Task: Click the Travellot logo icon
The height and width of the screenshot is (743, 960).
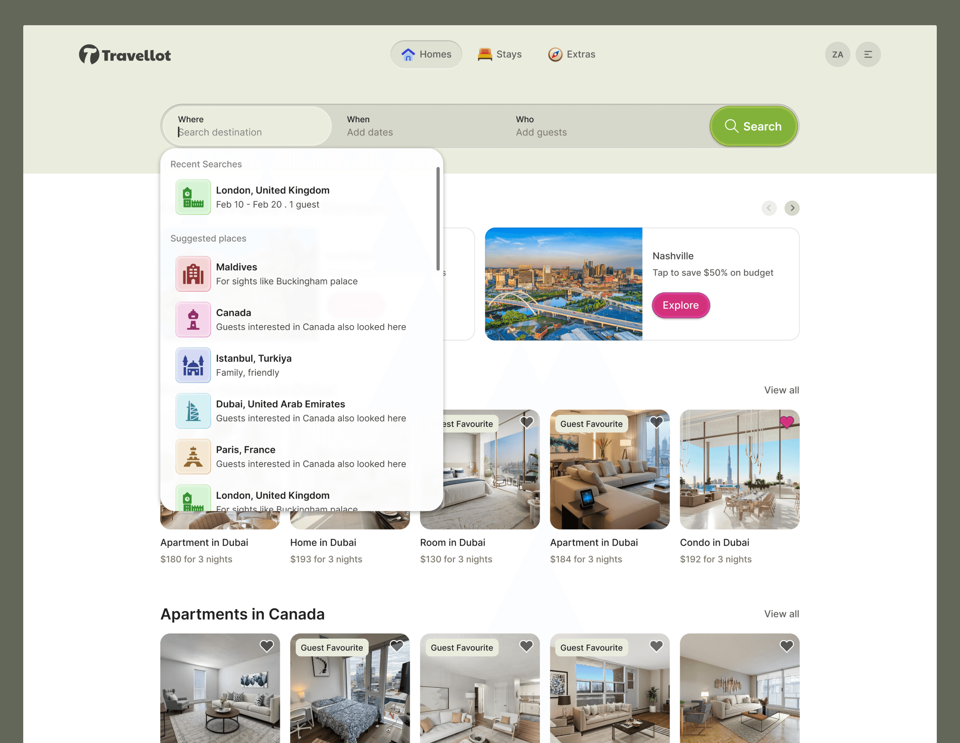Action: coord(89,54)
